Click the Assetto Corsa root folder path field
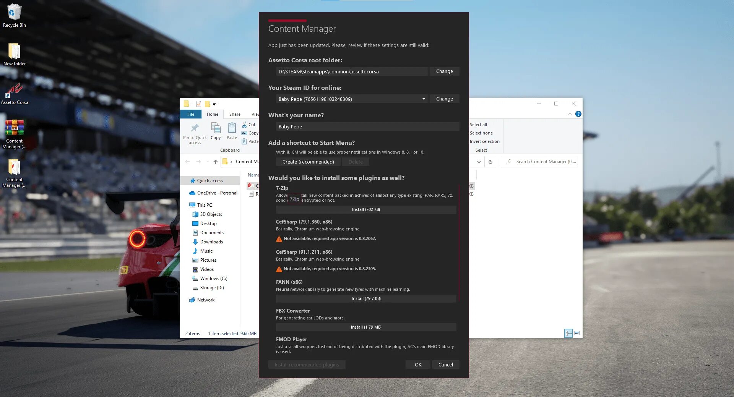This screenshot has height=397, width=734. pyautogui.click(x=352, y=71)
